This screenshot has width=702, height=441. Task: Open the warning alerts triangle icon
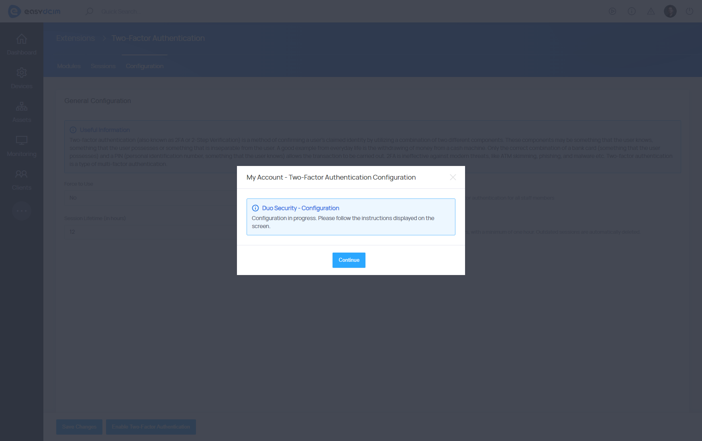click(x=651, y=11)
